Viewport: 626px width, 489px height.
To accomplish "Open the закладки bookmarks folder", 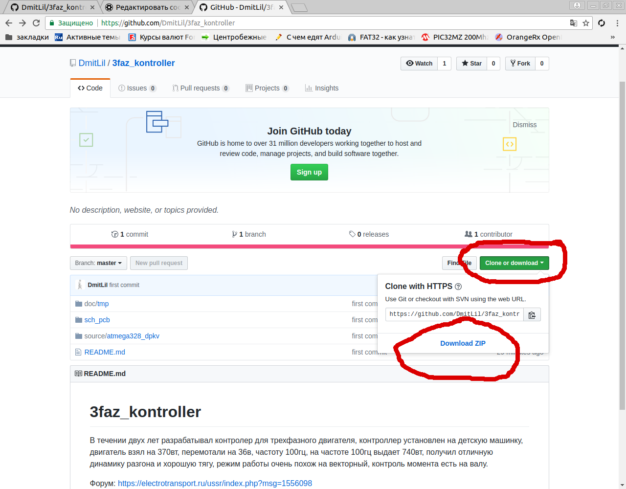I will pos(27,37).
